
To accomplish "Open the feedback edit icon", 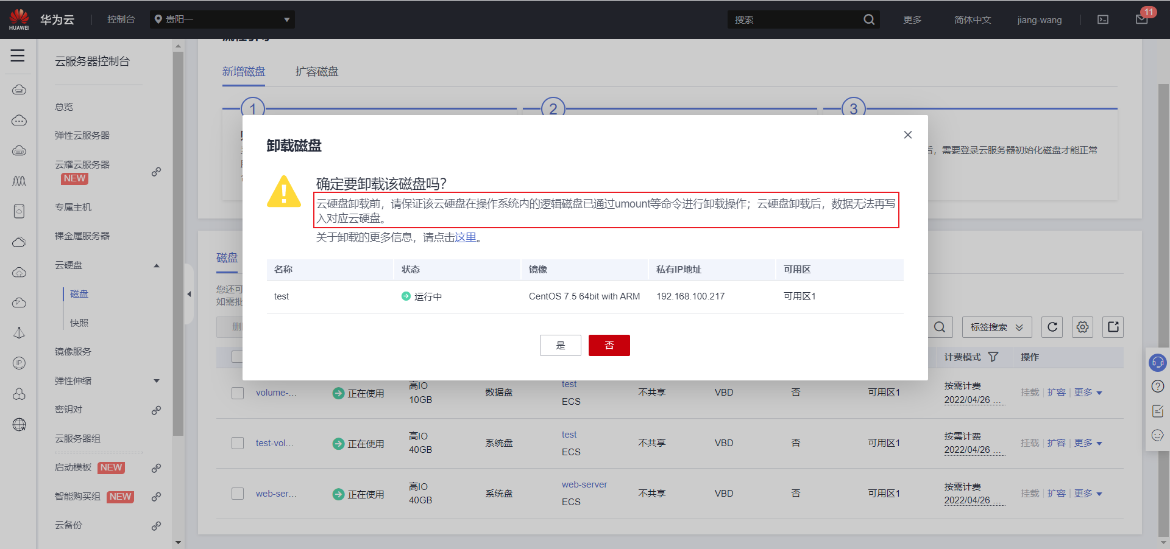I will click(1158, 411).
